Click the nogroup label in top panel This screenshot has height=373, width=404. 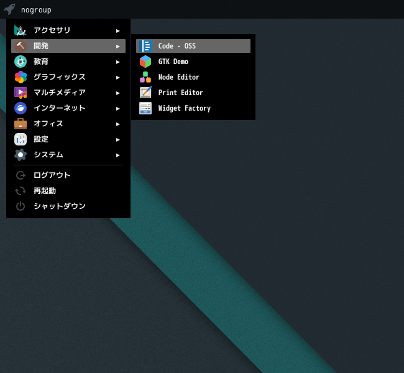[x=36, y=10]
